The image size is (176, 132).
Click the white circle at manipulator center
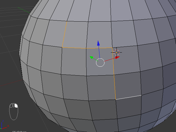pos(100,63)
